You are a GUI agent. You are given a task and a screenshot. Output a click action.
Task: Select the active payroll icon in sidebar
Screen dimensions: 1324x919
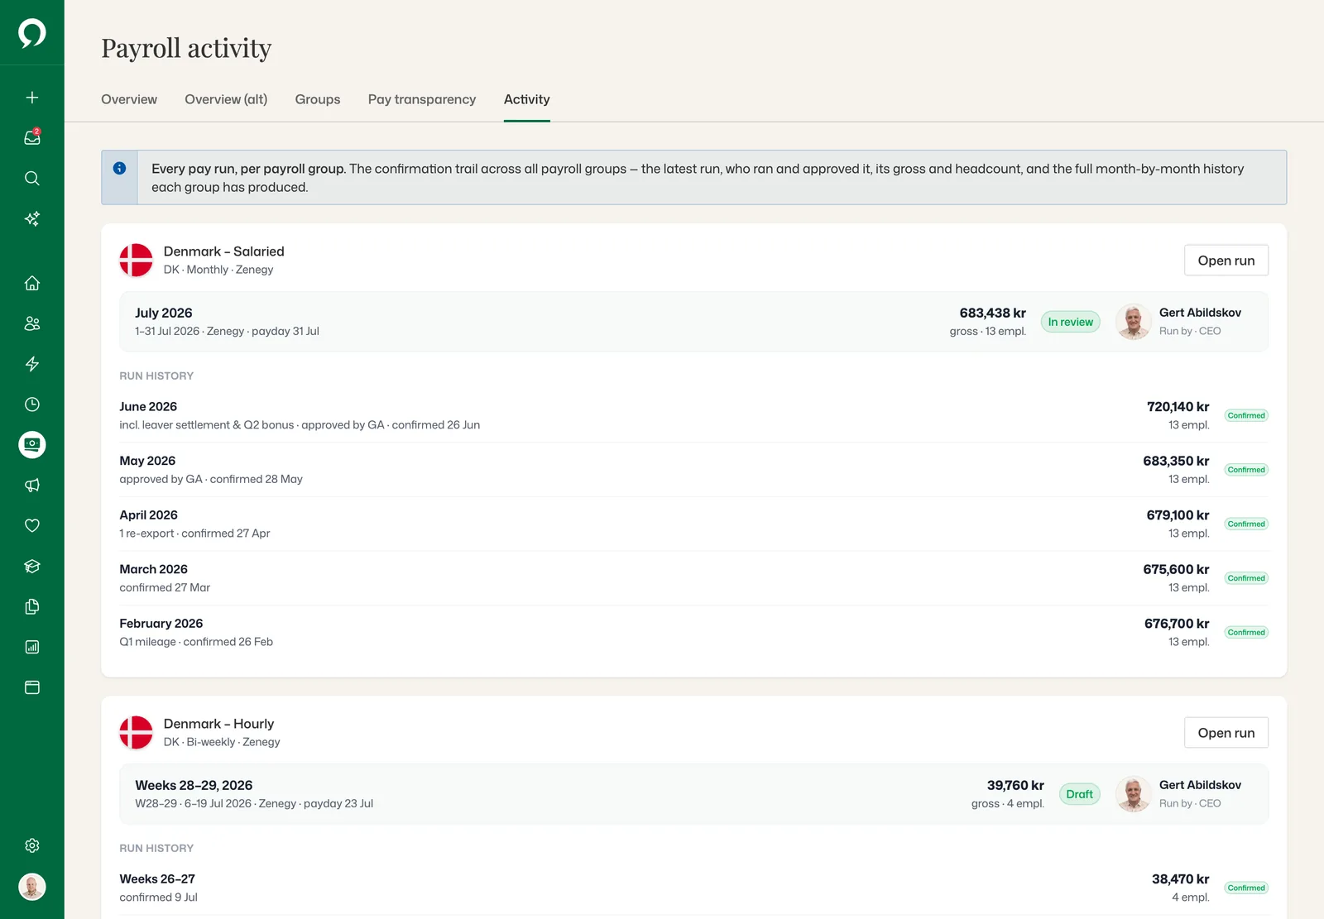[32, 445]
